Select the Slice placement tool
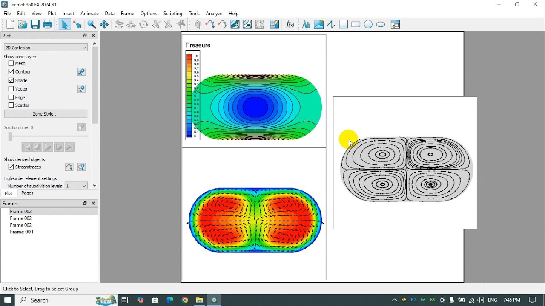The width and height of the screenshot is (545, 306). (198, 25)
